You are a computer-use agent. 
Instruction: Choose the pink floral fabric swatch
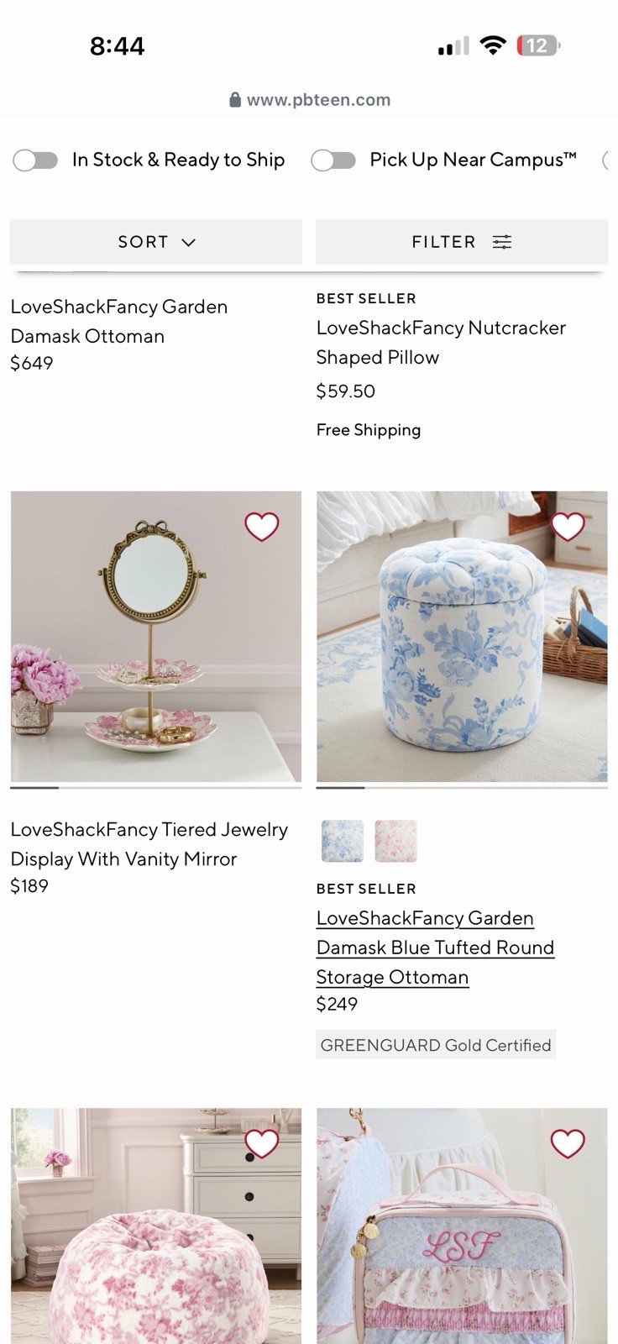pyautogui.click(x=395, y=841)
